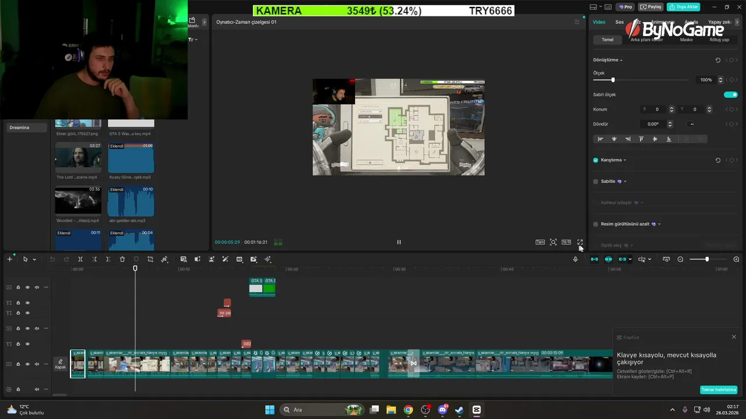Click the Ölçek scale slider handle
746x419 pixels.
point(613,80)
